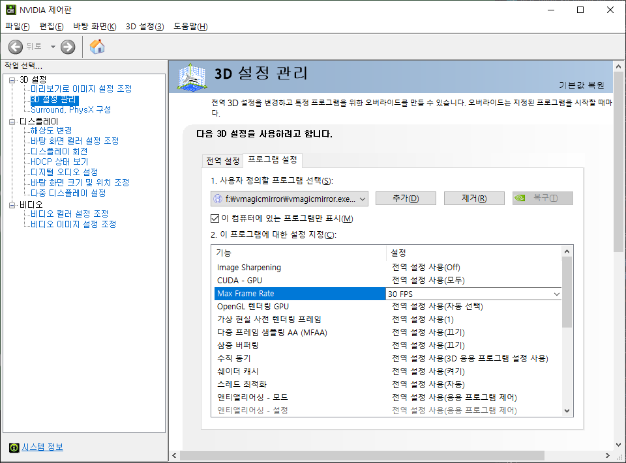Open the back history dropdown arrow
The image size is (626, 463).
click(53, 47)
